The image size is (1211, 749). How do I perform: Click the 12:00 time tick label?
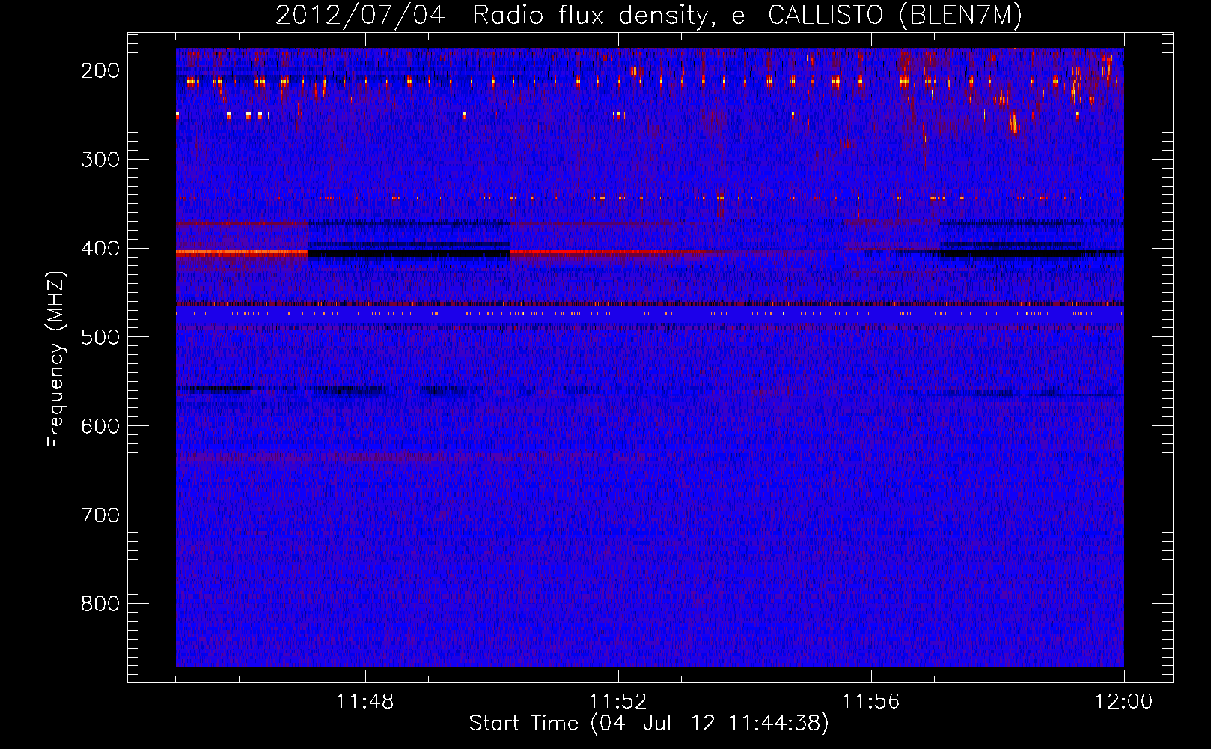tap(1123, 702)
